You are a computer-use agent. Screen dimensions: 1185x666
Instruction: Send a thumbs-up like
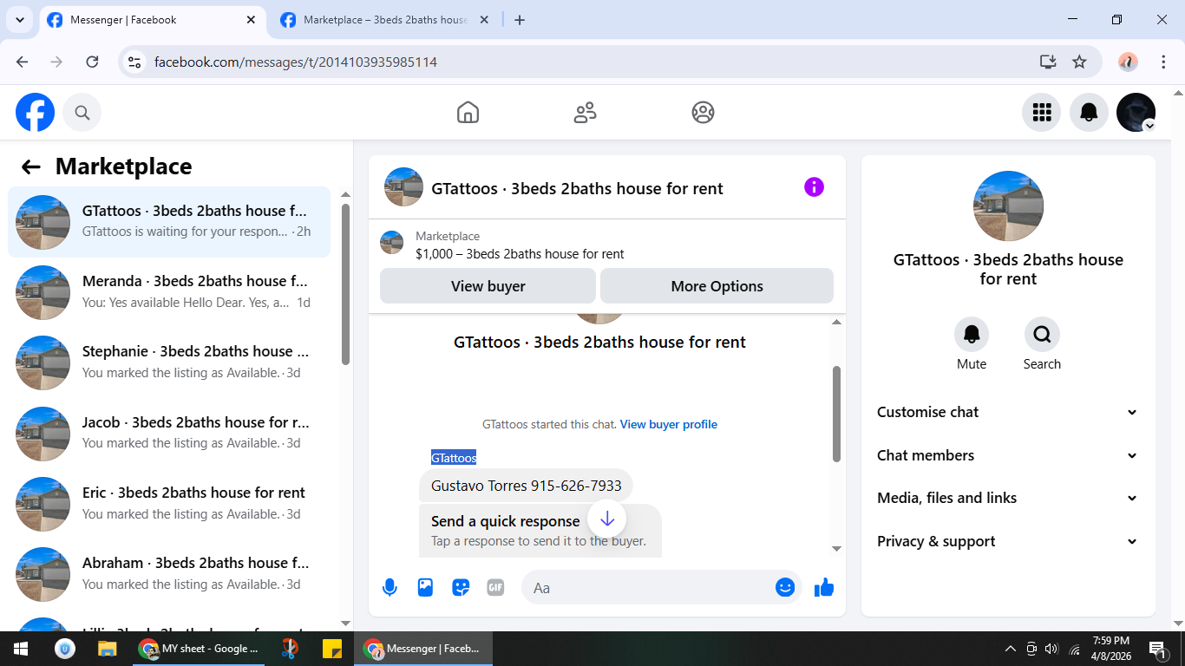point(824,588)
